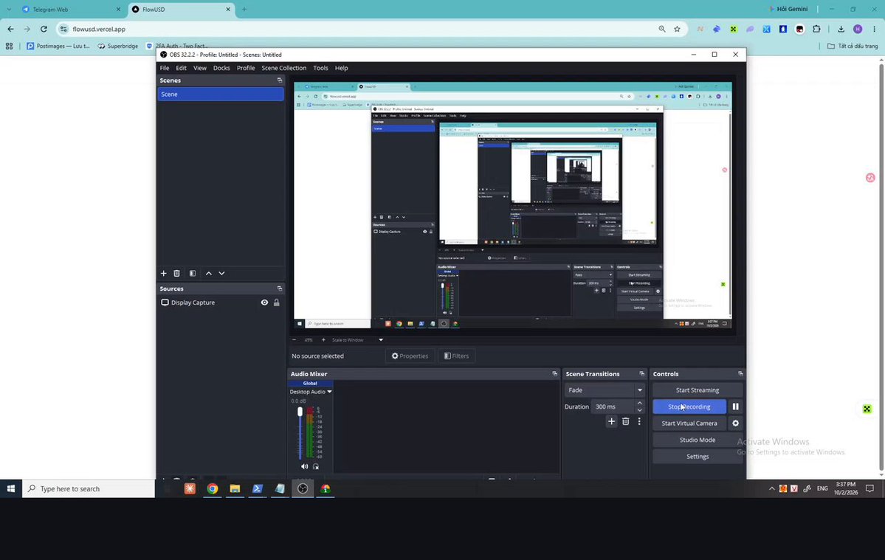The height and width of the screenshot is (560, 885).
Task: Click the Stop Recording button
Action: 689,407
